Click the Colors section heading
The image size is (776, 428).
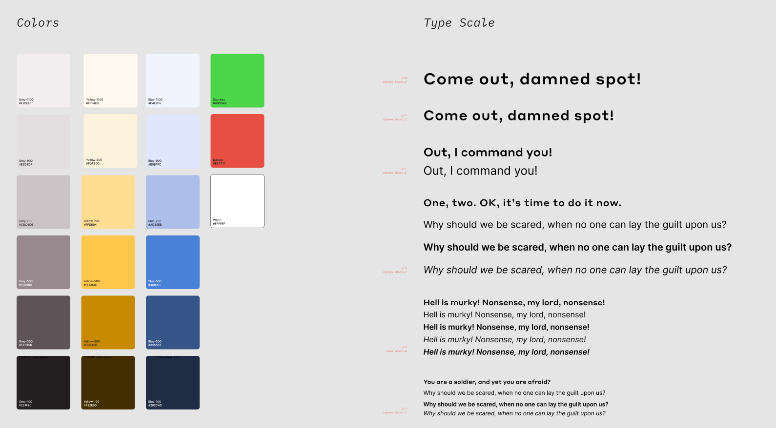[x=38, y=23]
